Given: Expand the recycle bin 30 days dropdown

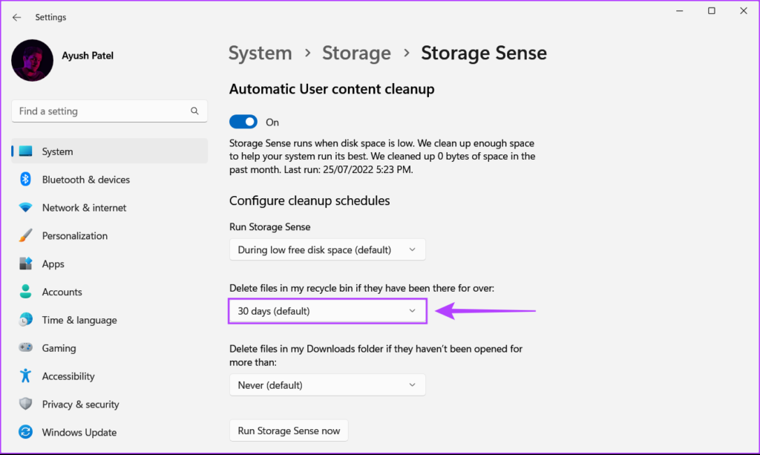Looking at the screenshot, I should click(x=327, y=311).
